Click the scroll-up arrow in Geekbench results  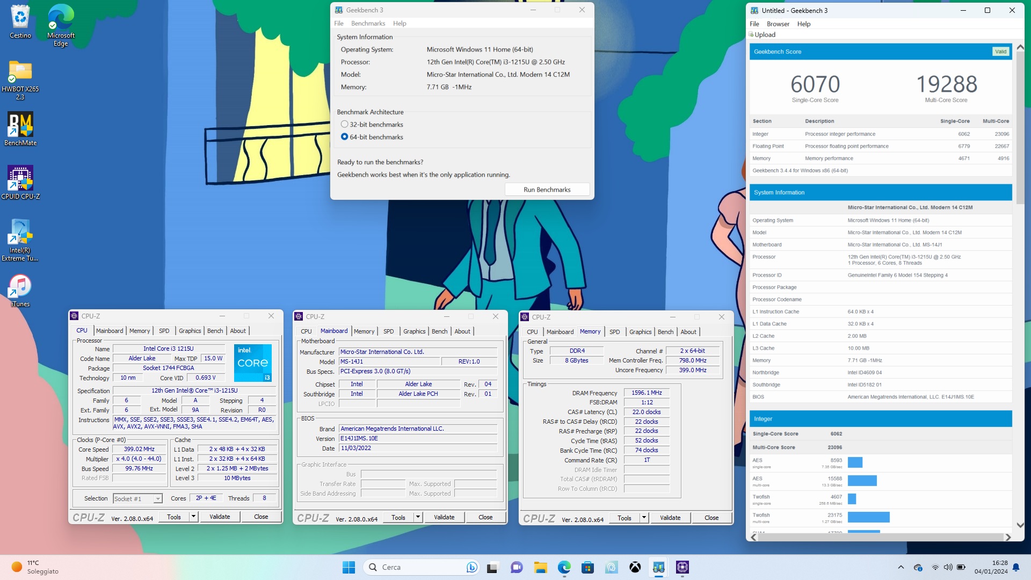pos(1020,47)
